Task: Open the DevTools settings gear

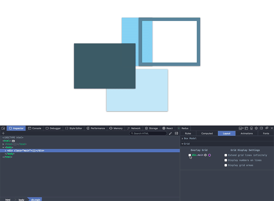Action: point(256,129)
